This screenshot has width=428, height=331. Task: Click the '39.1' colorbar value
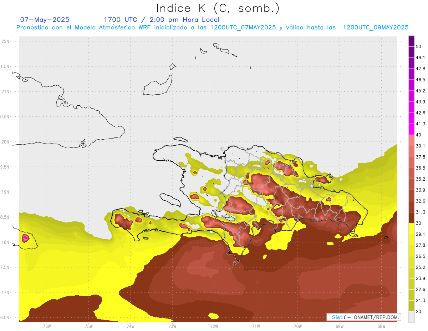click(x=421, y=146)
